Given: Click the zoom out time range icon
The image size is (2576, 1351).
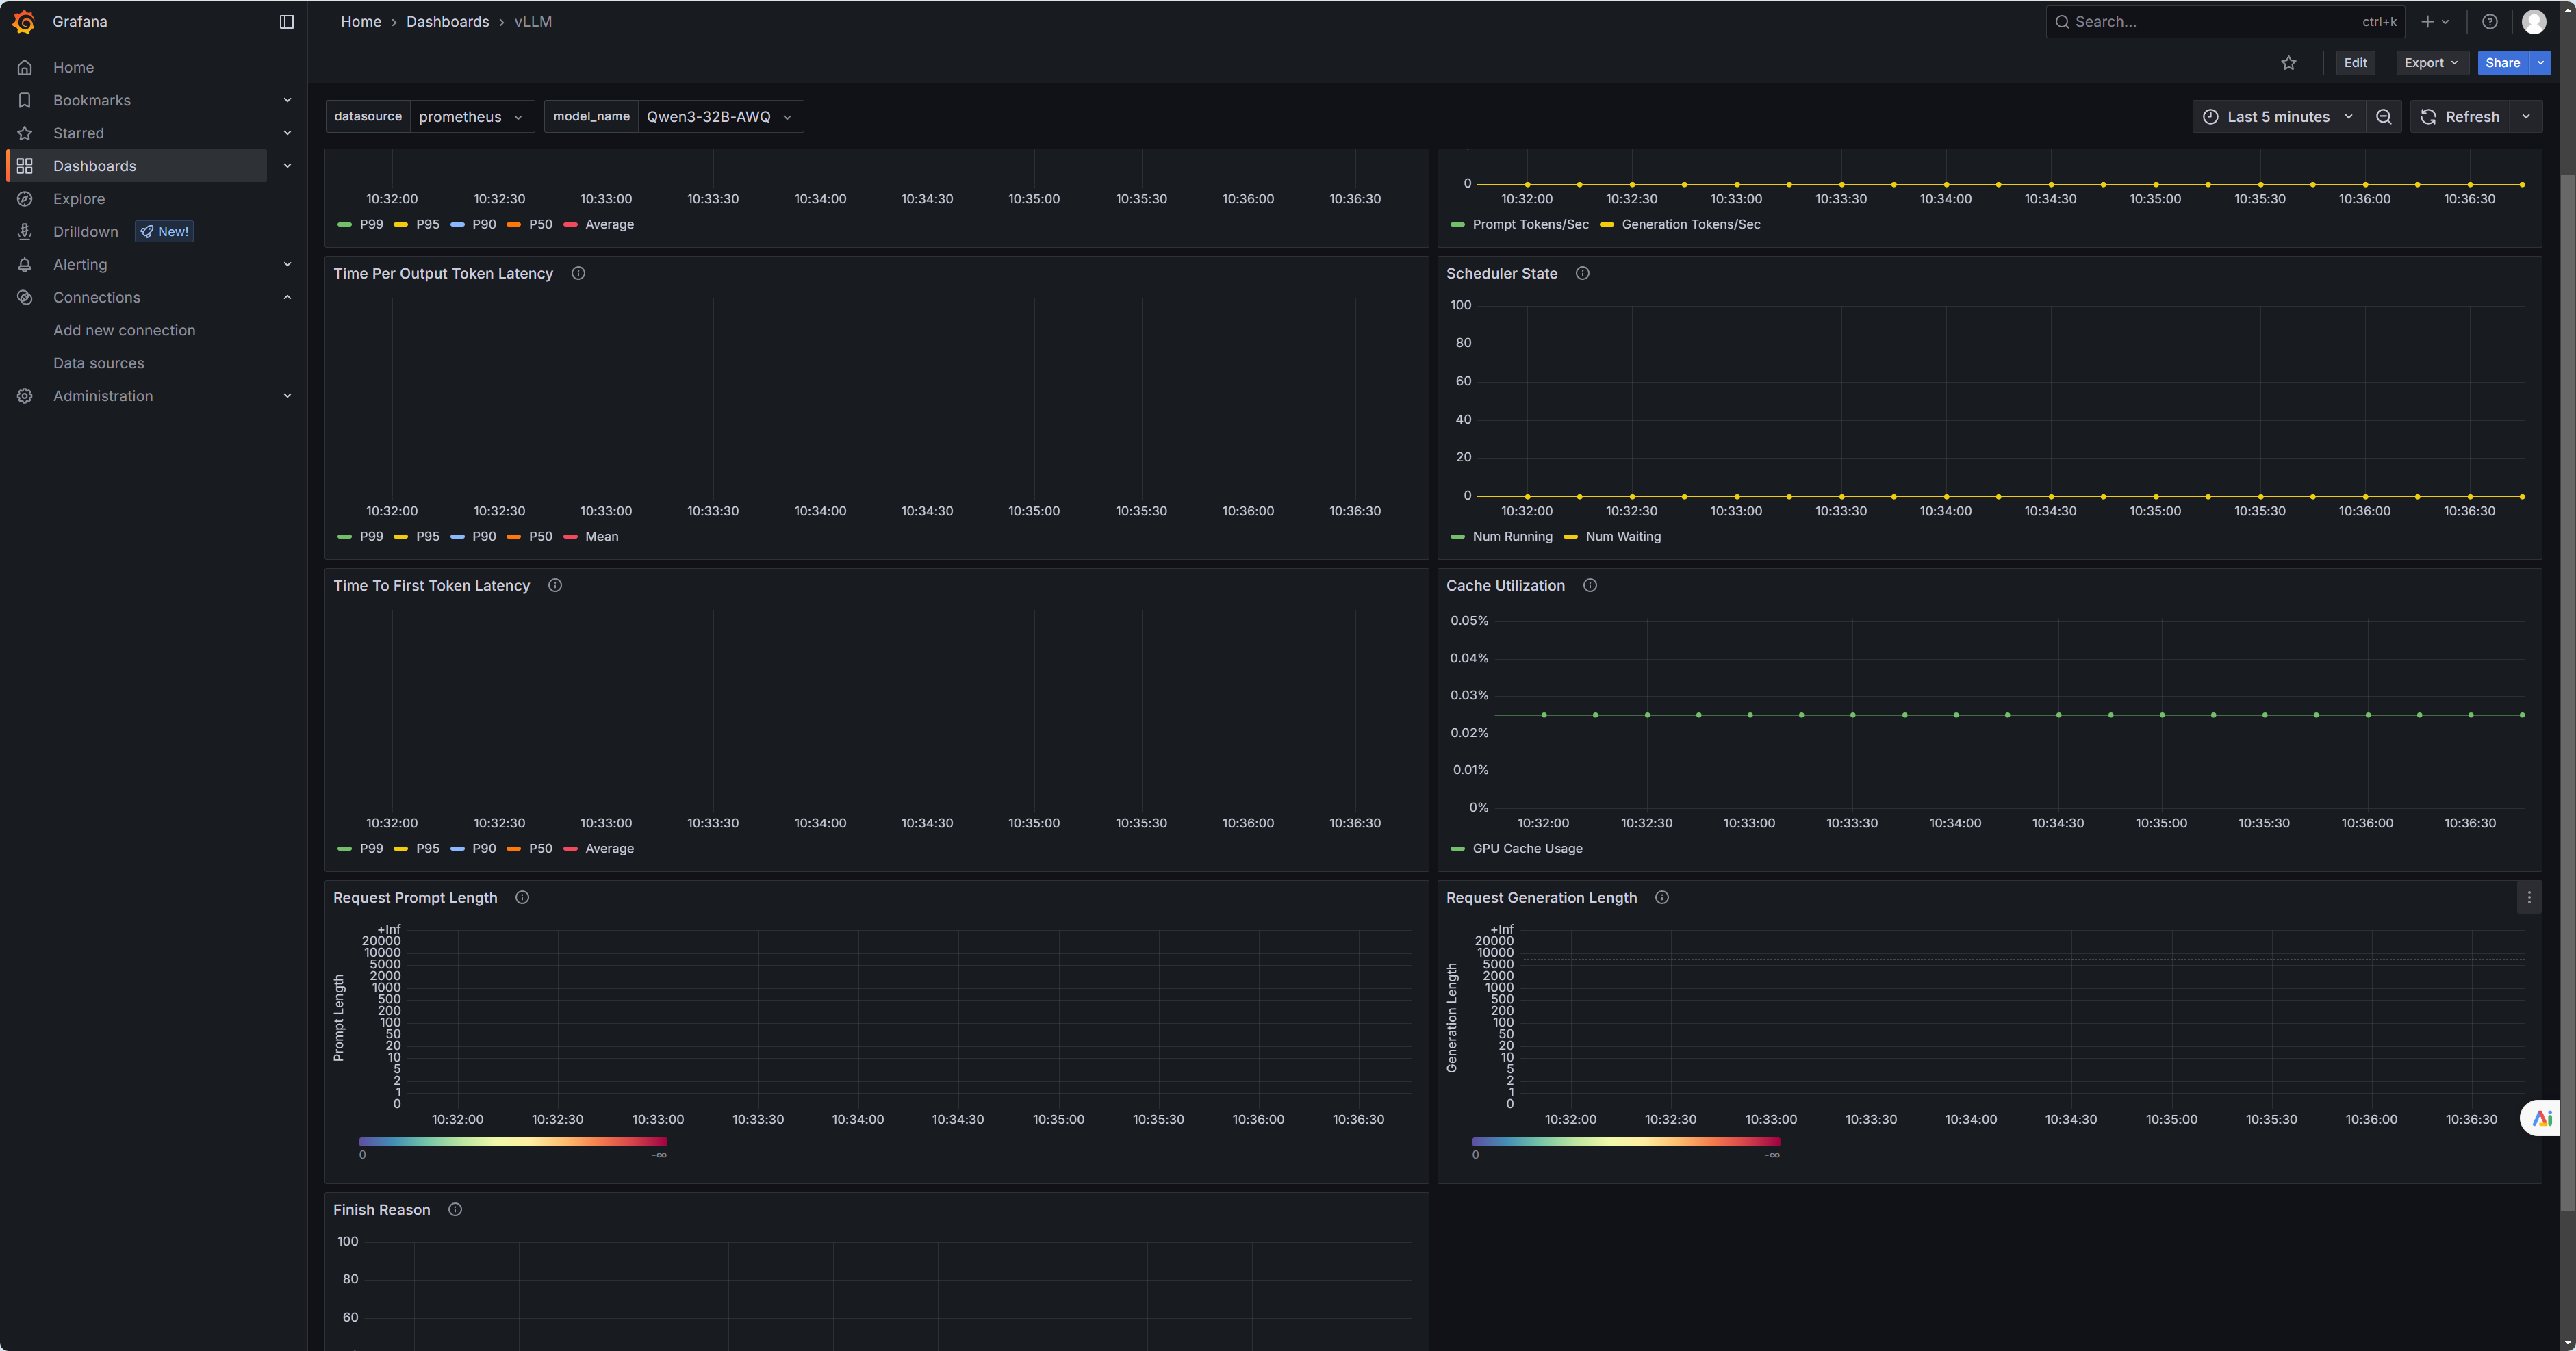Looking at the screenshot, I should [x=2383, y=116].
